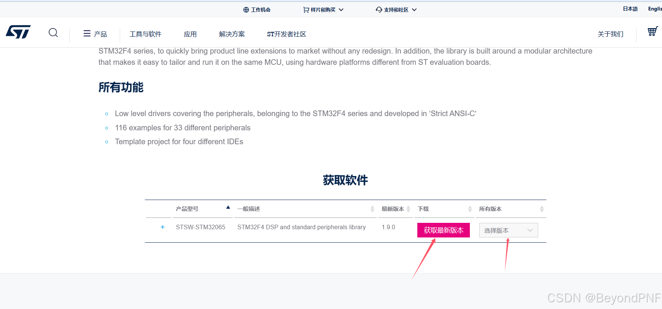The image size is (662, 309).
Task: Open the 应用 menu
Action: pos(190,34)
